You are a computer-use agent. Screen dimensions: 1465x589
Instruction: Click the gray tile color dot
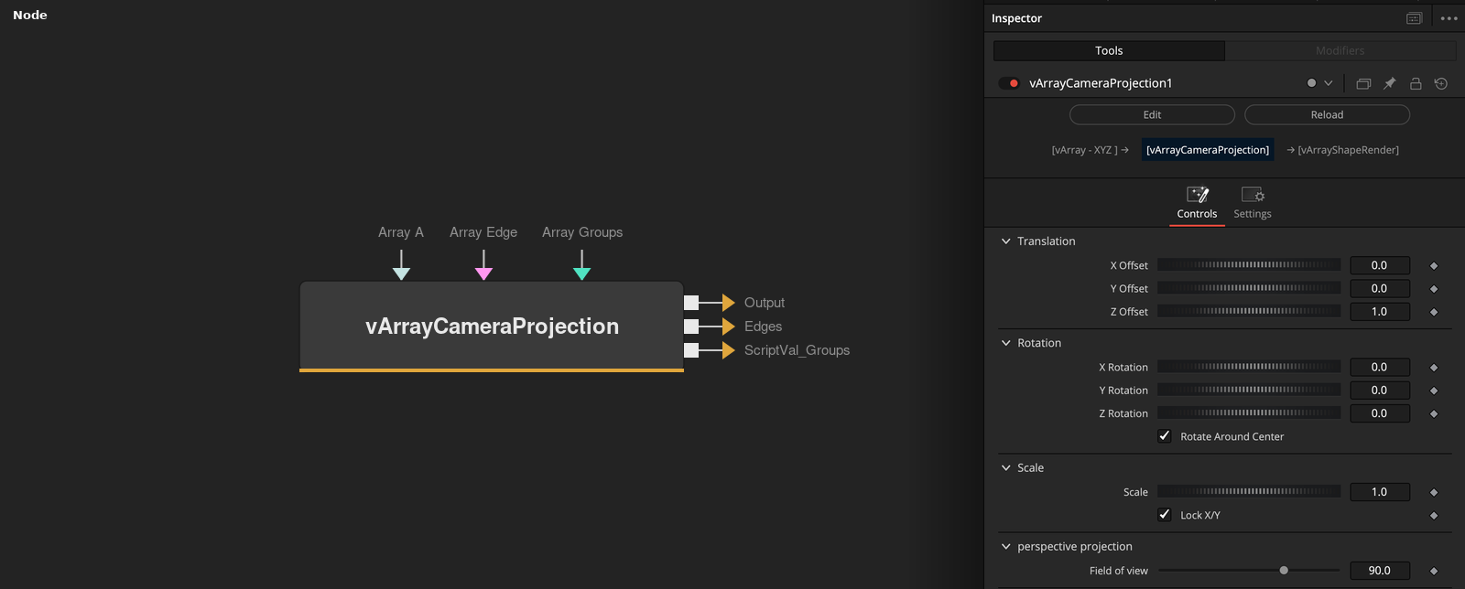(1311, 83)
